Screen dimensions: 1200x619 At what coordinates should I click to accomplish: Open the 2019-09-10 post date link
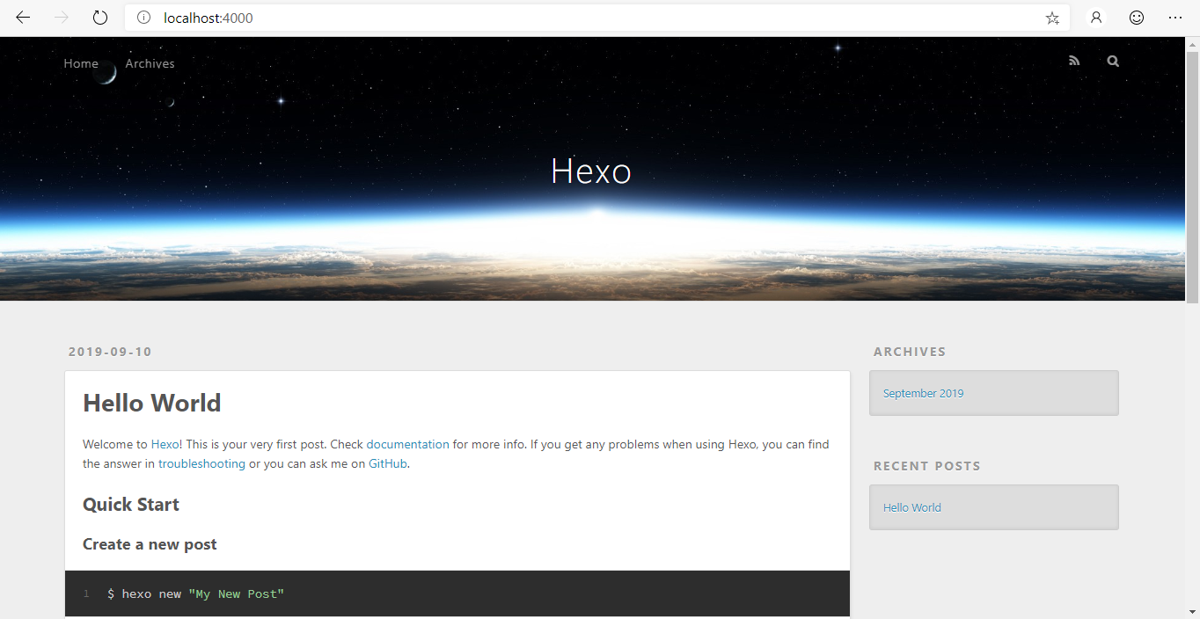[110, 352]
